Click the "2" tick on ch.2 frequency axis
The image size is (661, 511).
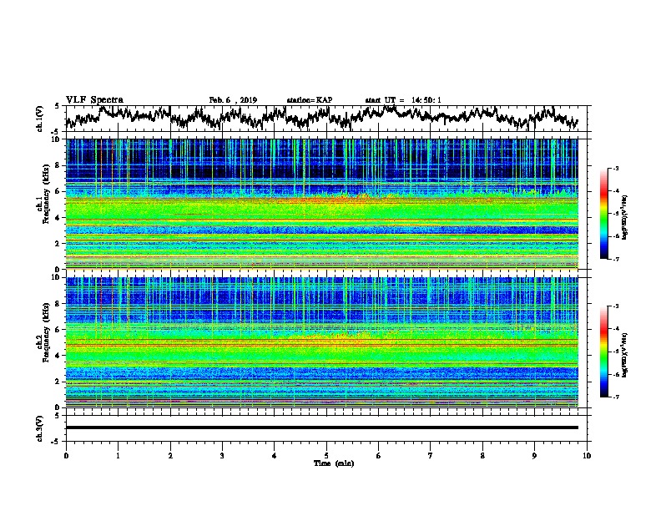(58, 382)
